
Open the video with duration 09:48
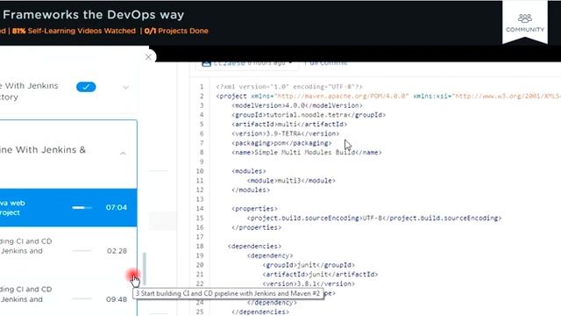(x=68, y=295)
